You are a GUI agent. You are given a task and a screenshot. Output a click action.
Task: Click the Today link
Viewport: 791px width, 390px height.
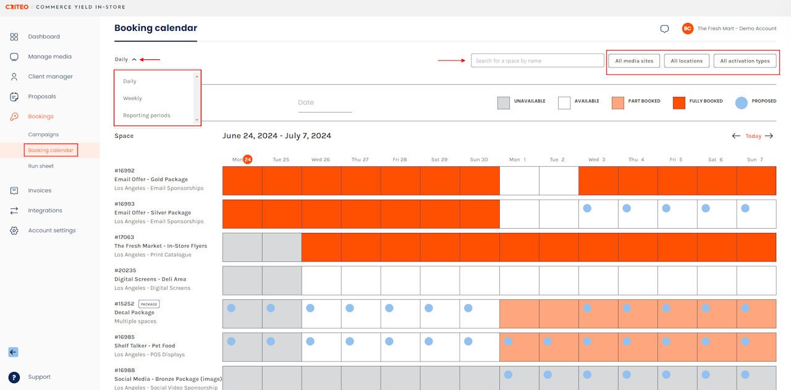753,136
